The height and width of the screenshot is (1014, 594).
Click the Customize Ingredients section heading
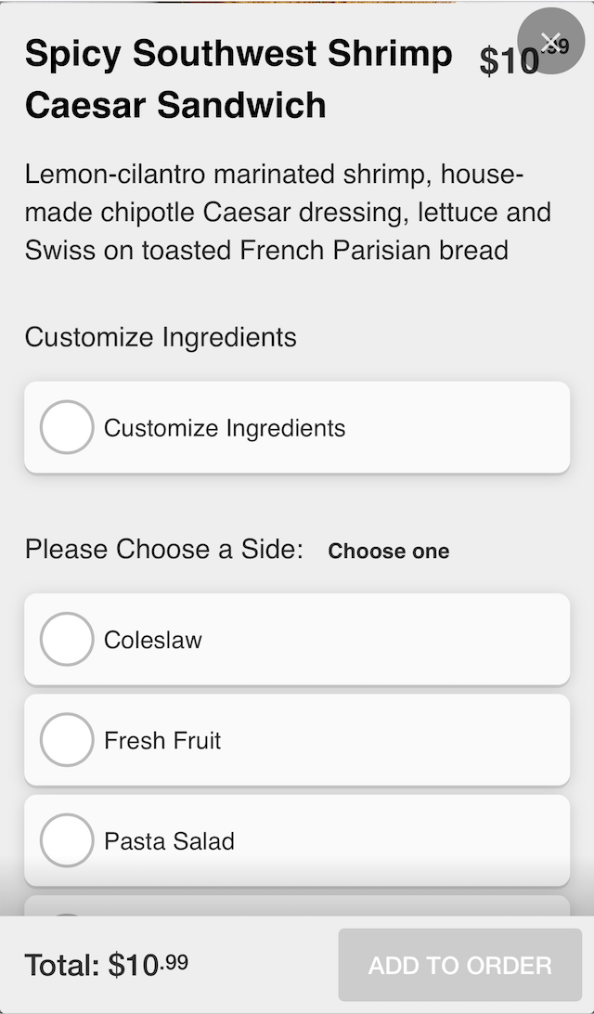click(160, 338)
